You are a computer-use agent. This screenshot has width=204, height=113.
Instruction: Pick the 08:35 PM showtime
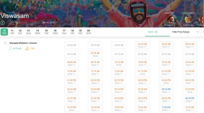click(x=189, y=99)
